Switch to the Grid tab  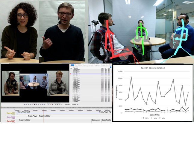(73, 65)
